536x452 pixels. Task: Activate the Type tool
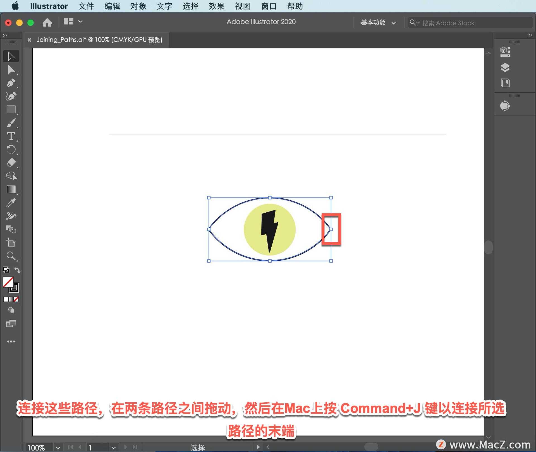tap(11, 136)
